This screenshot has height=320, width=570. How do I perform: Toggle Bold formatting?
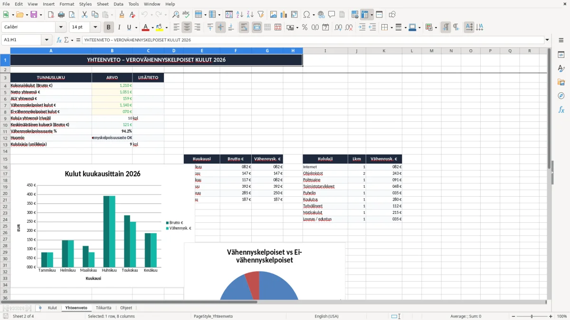(x=109, y=27)
